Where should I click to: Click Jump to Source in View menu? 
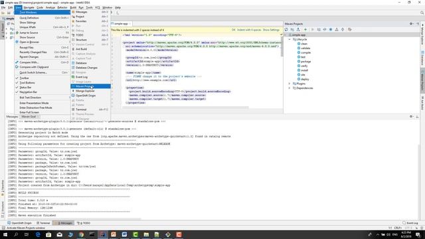tap(42, 33)
